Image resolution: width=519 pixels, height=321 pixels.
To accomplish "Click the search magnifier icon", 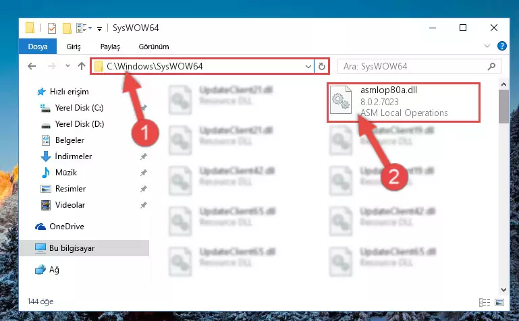I will click(491, 67).
